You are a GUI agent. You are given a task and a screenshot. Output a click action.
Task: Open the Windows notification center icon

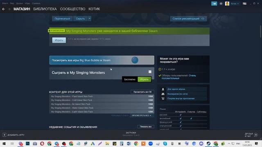point(256,143)
